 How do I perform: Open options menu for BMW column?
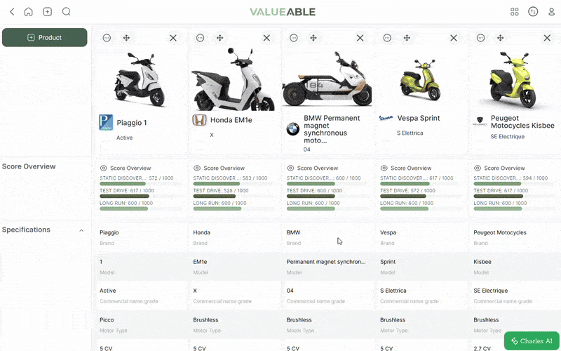coord(293,38)
